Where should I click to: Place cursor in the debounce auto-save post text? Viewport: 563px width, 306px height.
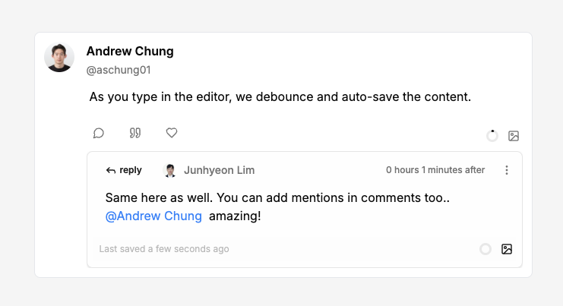coord(280,97)
